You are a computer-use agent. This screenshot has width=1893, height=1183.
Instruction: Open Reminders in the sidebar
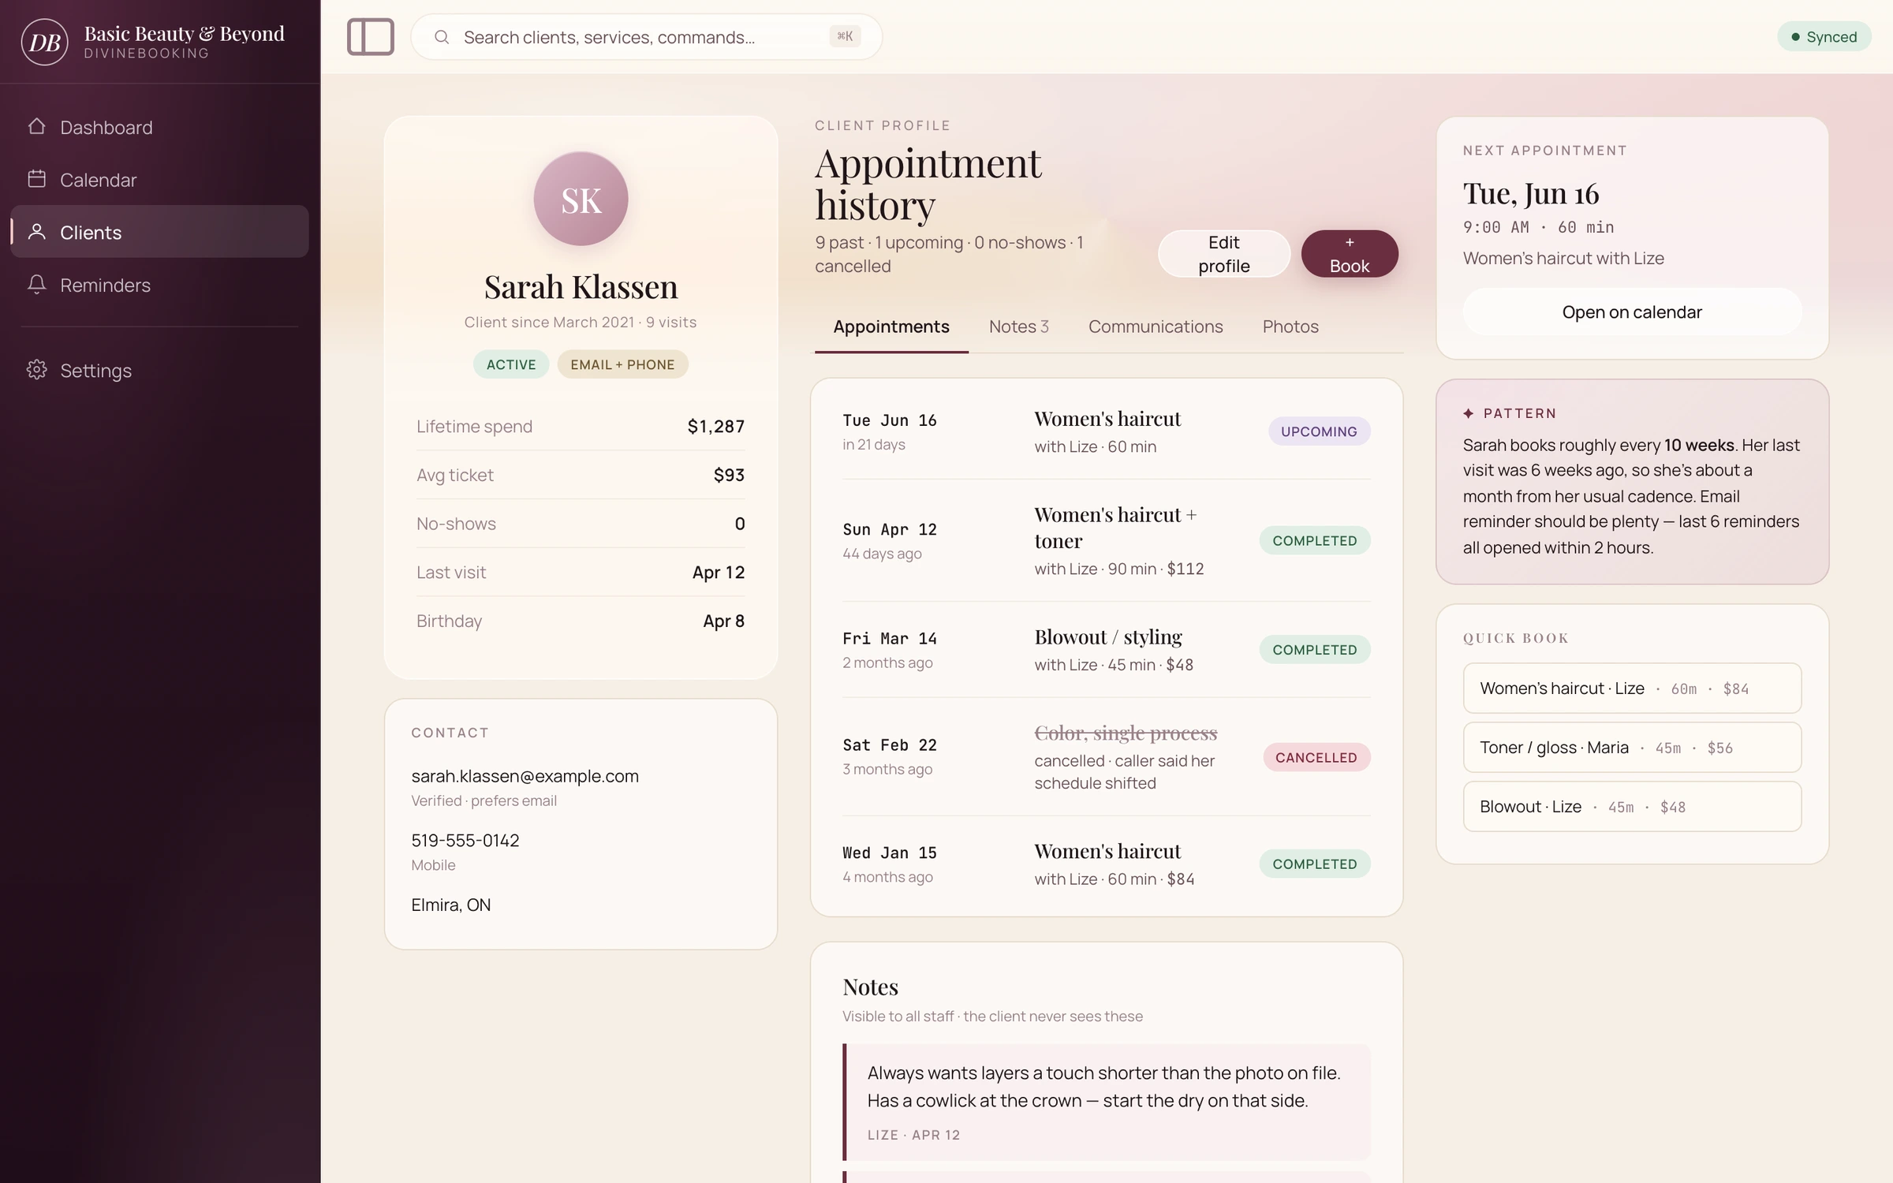pos(159,285)
